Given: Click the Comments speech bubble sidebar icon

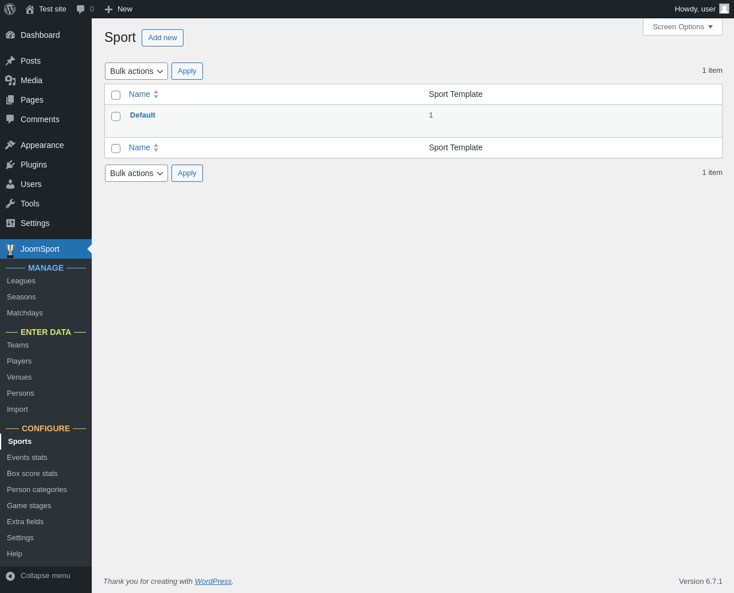Looking at the screenshot, I should [x=10, y=119].
